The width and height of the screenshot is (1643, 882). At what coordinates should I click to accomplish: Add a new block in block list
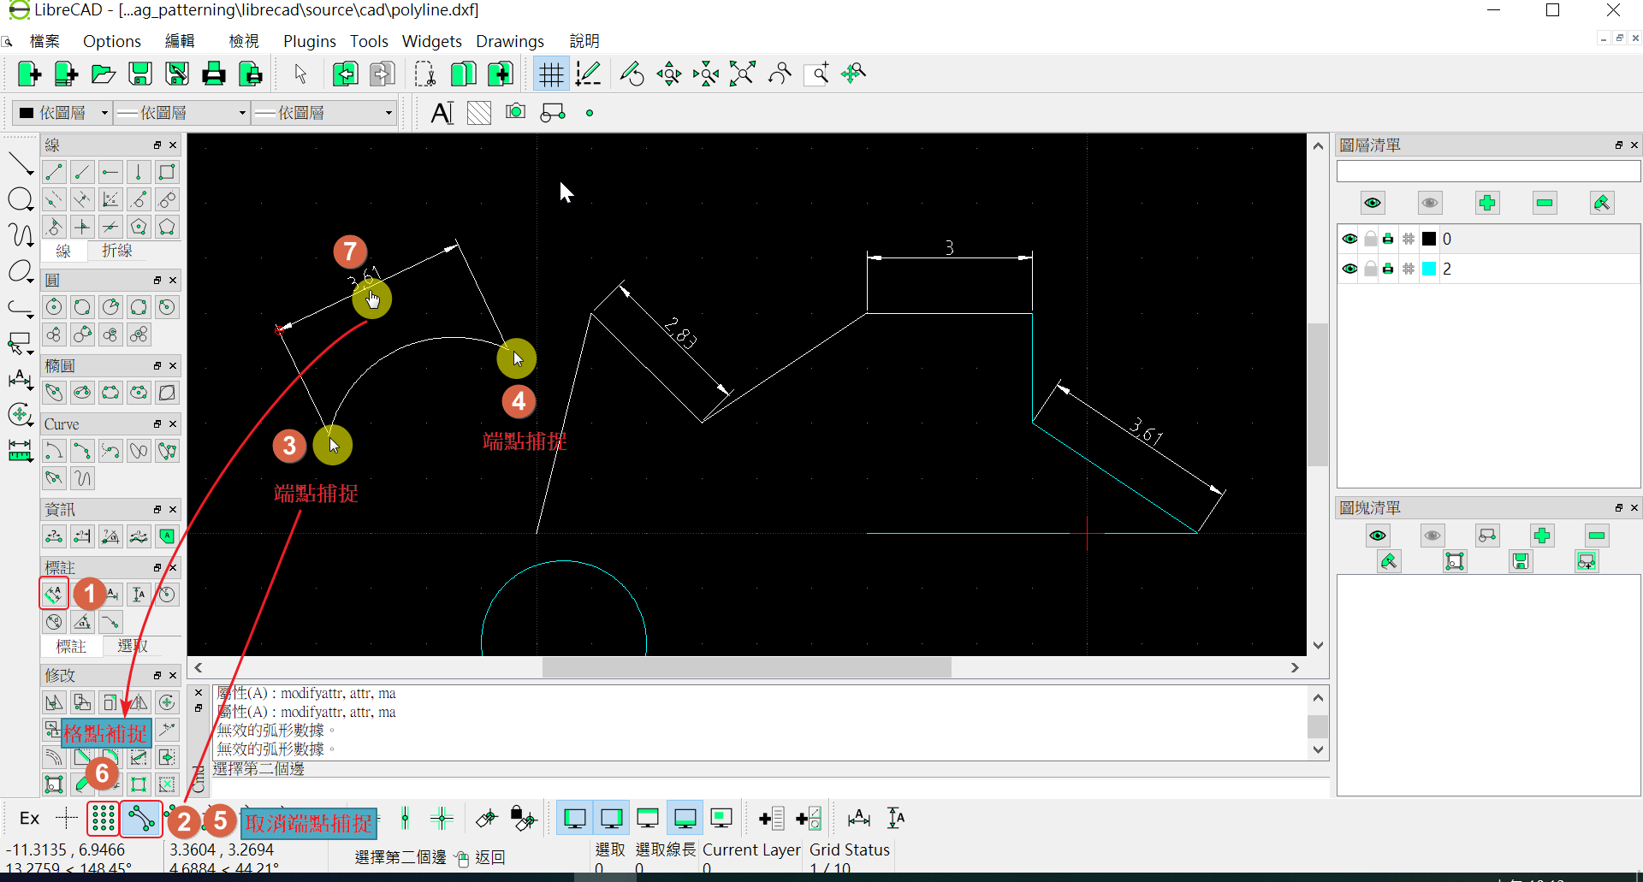1542,536
